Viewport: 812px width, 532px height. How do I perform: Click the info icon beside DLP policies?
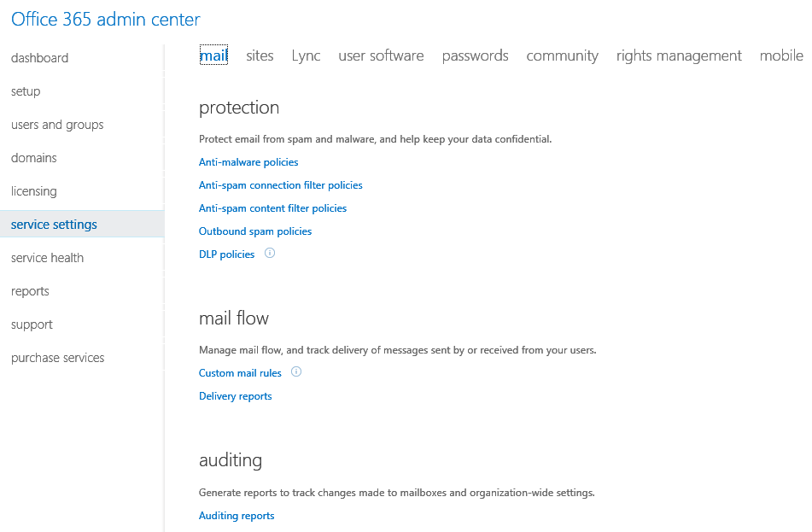pyautogui.click(x=270, y=254)
